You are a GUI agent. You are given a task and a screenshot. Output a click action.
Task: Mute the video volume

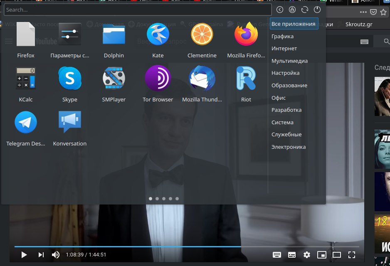pos(55,254)
